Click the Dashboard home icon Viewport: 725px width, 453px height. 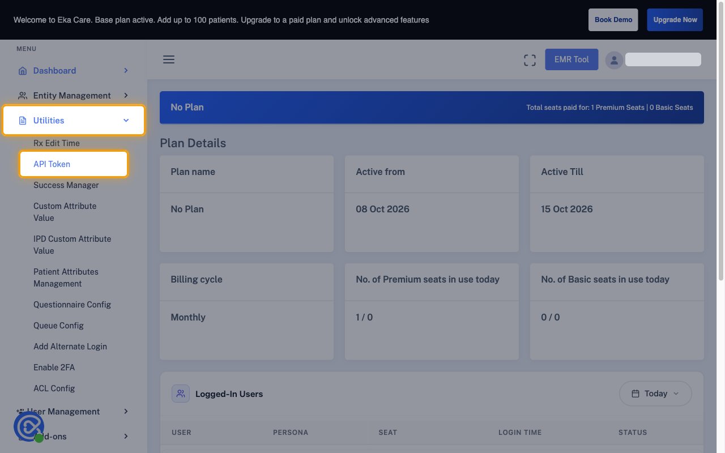[23, 71]
